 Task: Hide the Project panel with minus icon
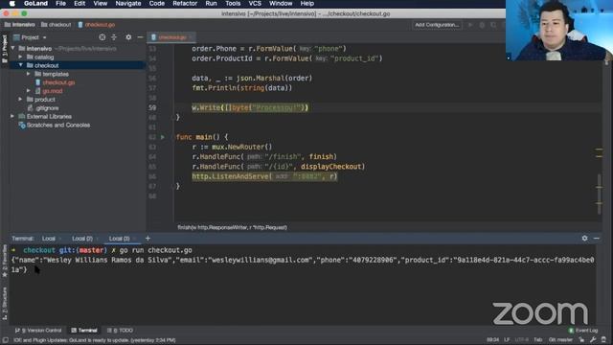pyautogui.click(x=140, y=37)
